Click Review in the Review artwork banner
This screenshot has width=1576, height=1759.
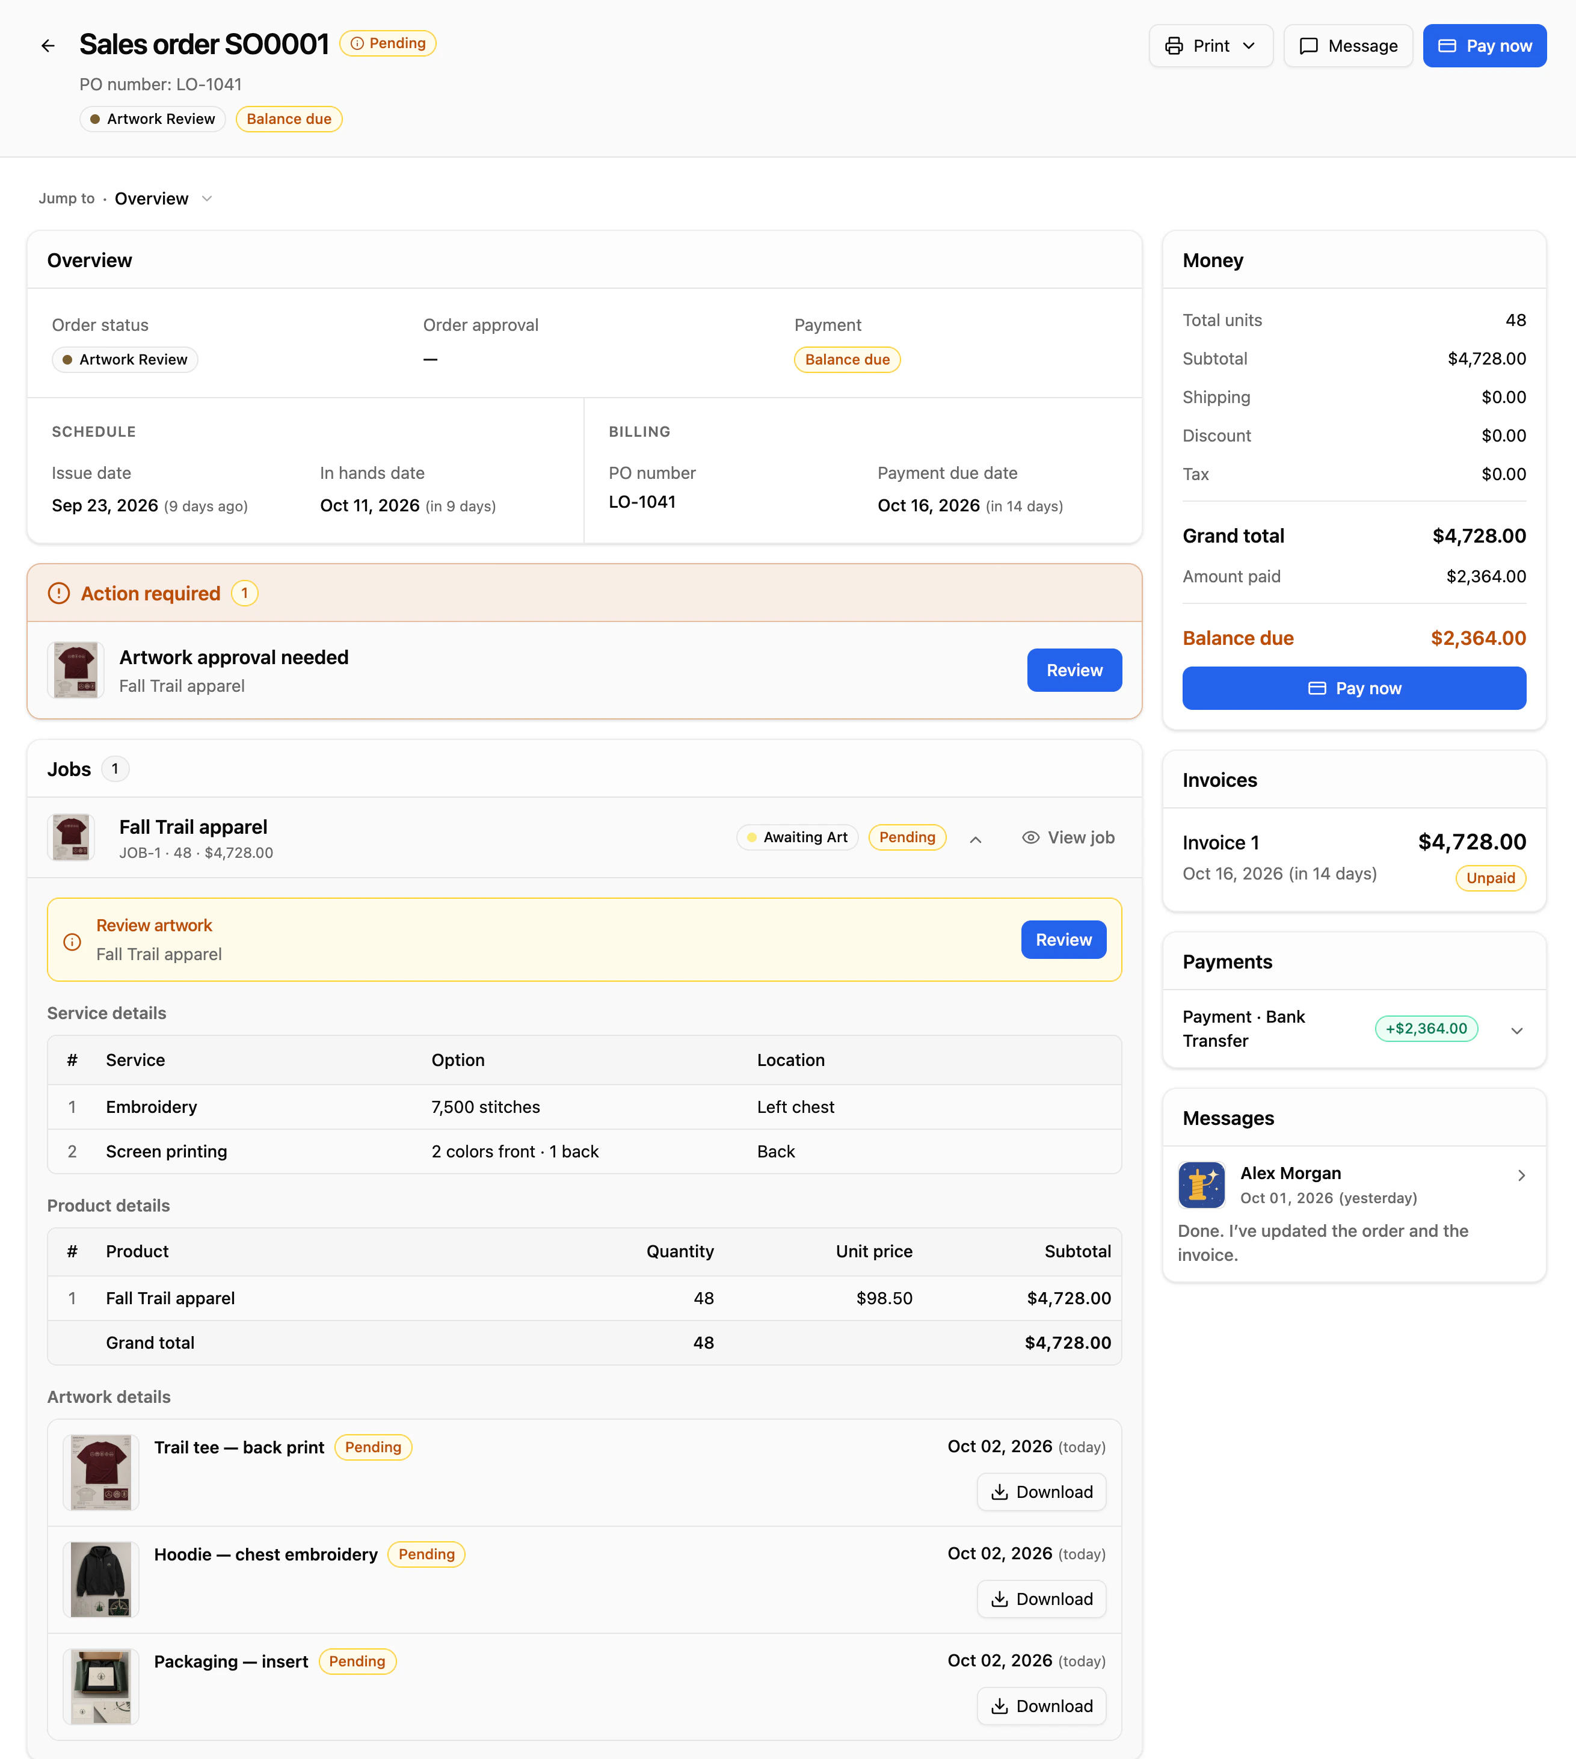point(1063,940)
